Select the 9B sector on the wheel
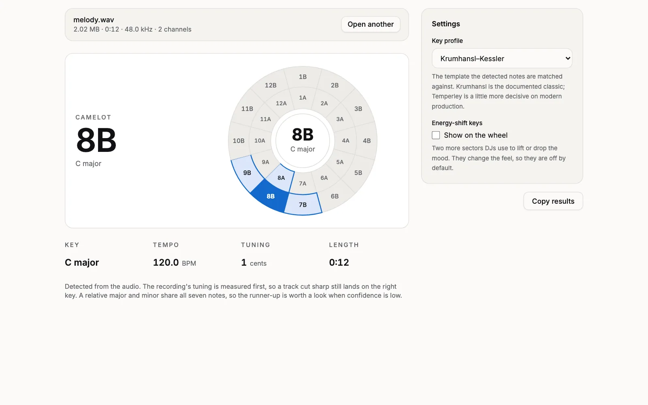 [x=247, y=173]
